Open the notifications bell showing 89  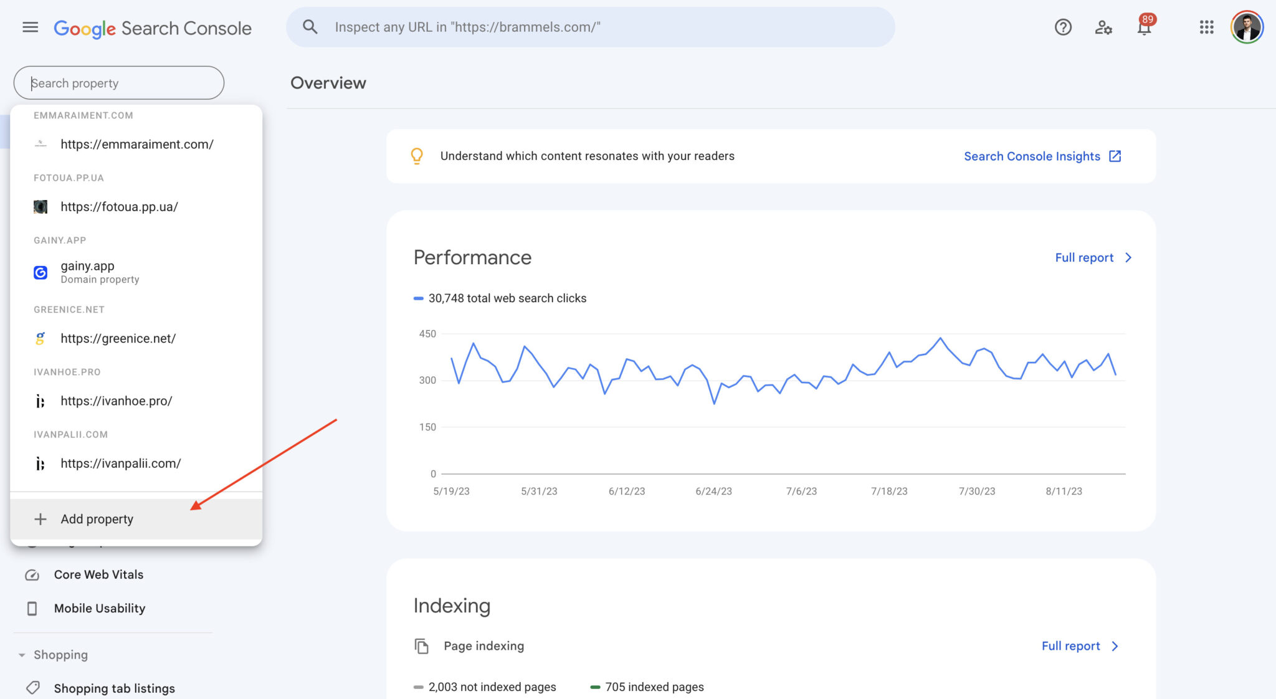[x=1144, y=27]
